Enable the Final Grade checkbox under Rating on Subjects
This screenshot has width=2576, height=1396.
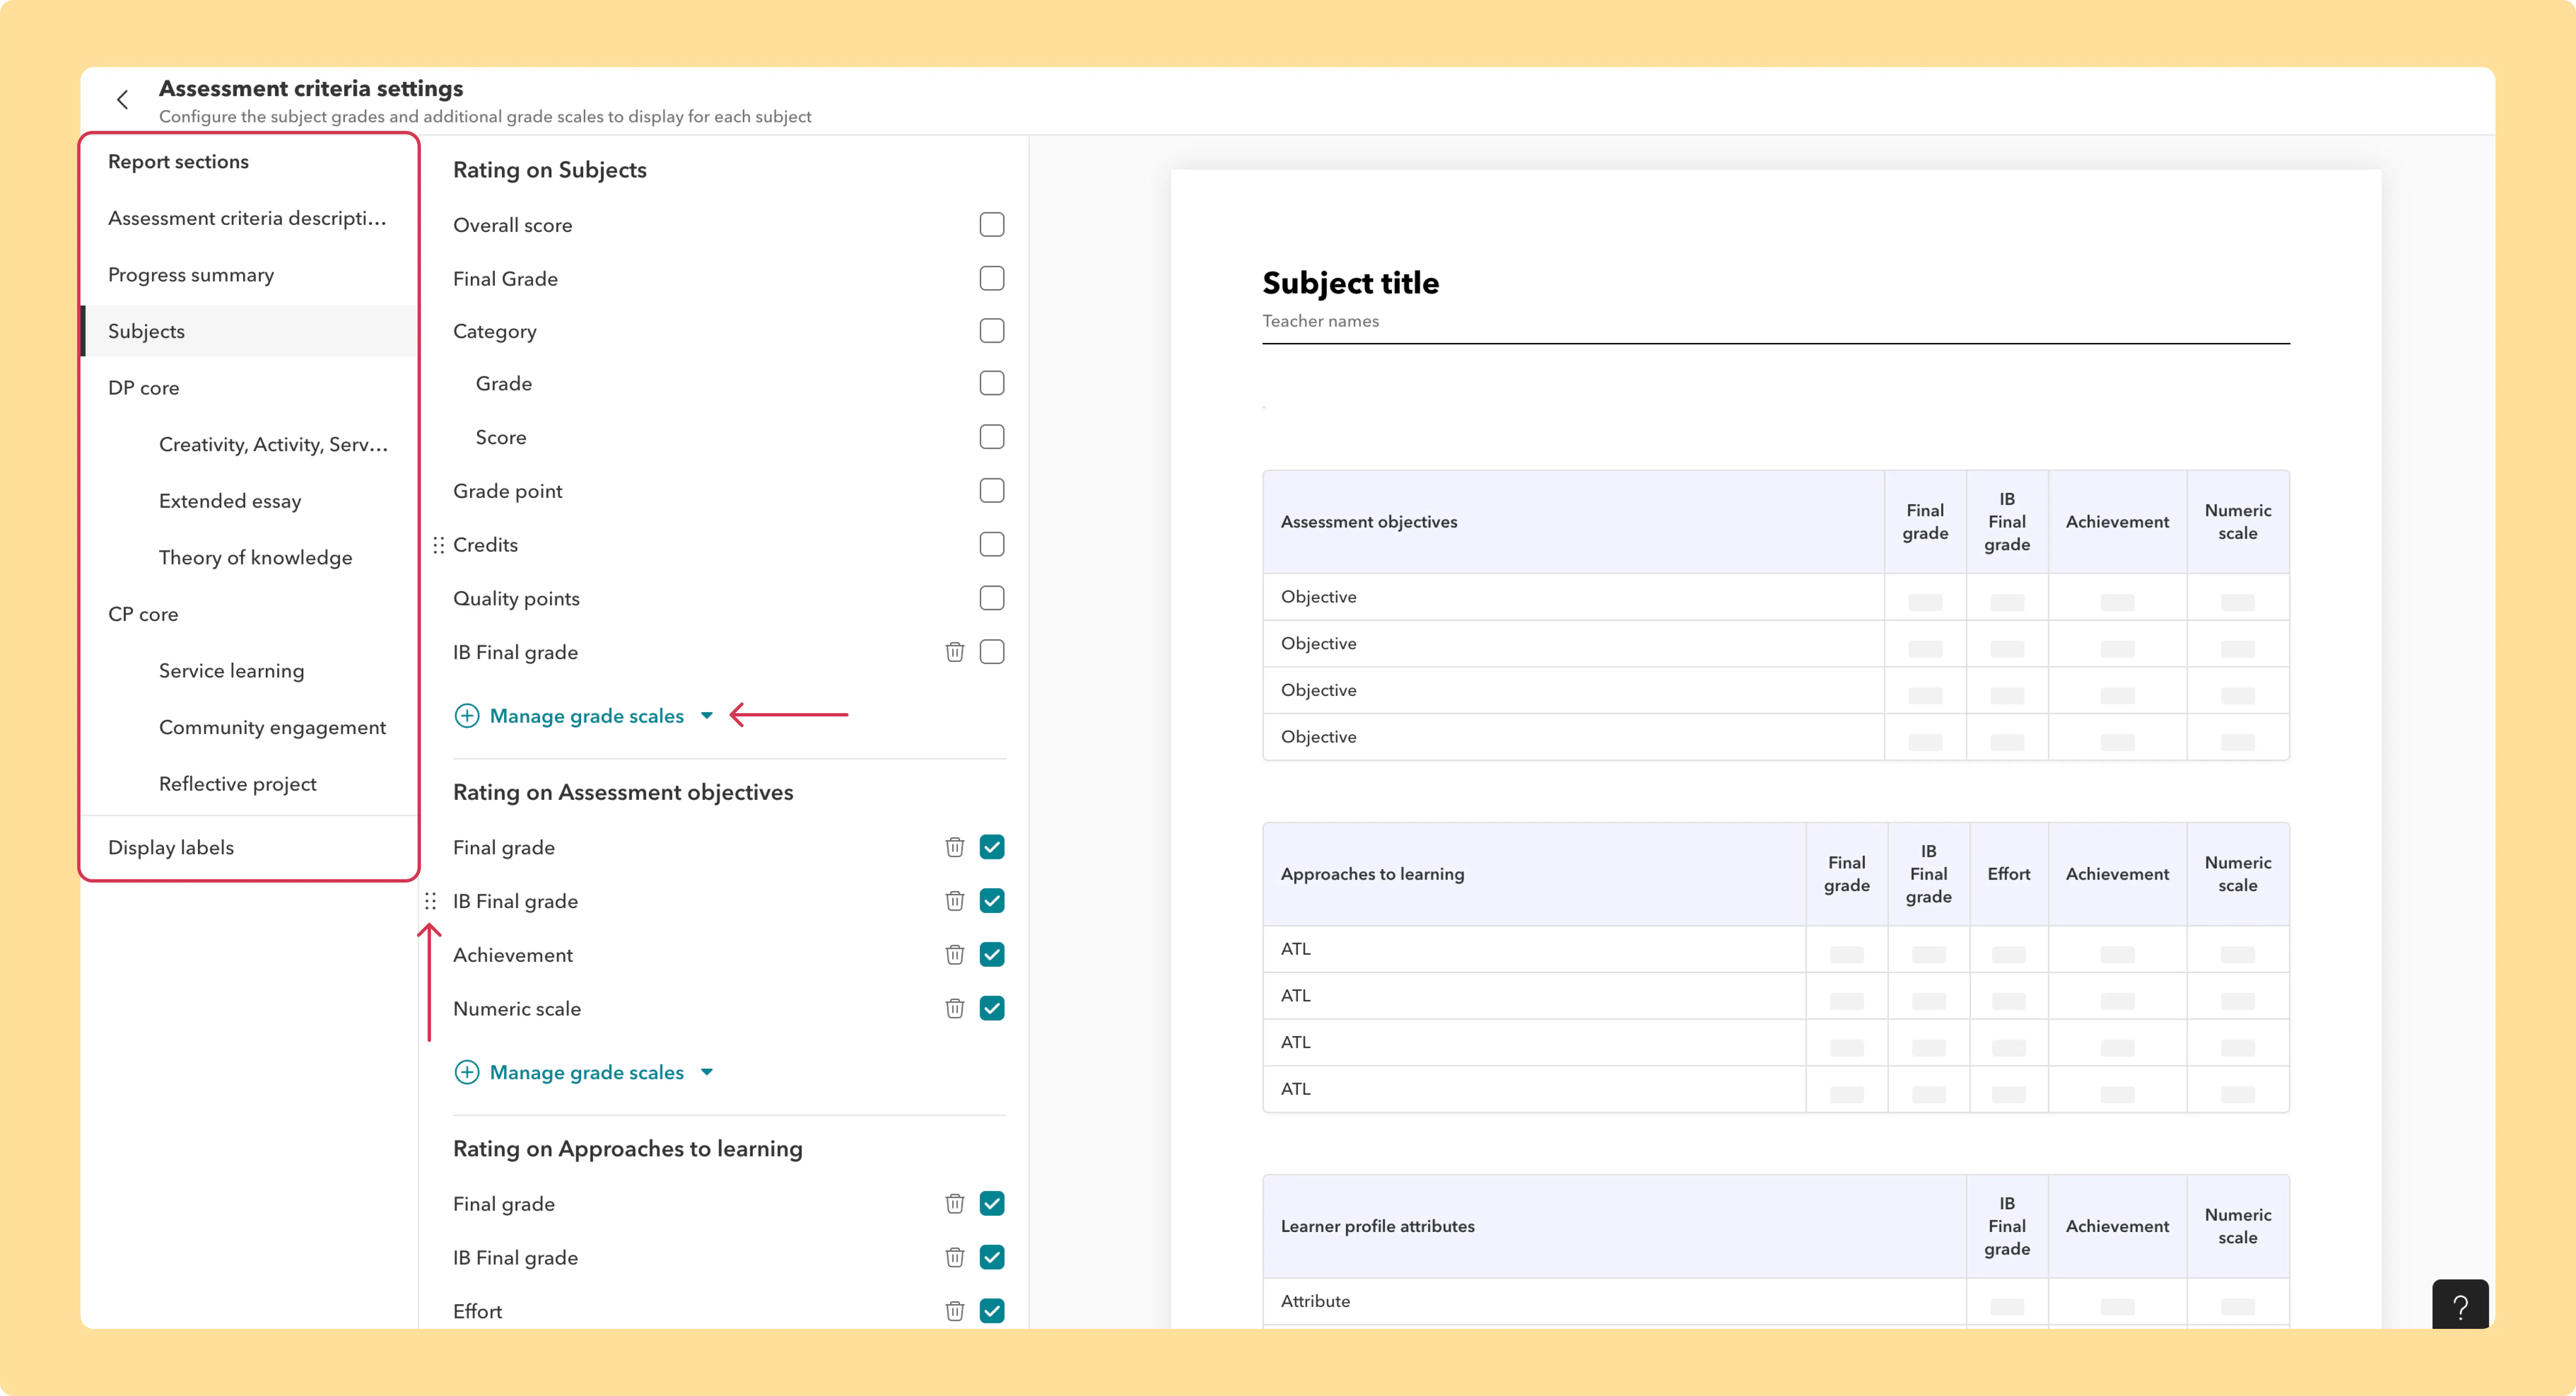pos(992,278)
